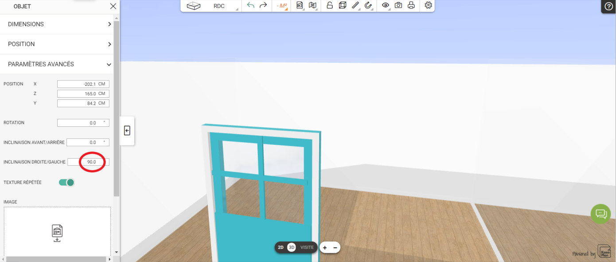616x262 pixels.
Task: Zoom in with the plus button
Action: pyautogui.click(x=325, y=248)
